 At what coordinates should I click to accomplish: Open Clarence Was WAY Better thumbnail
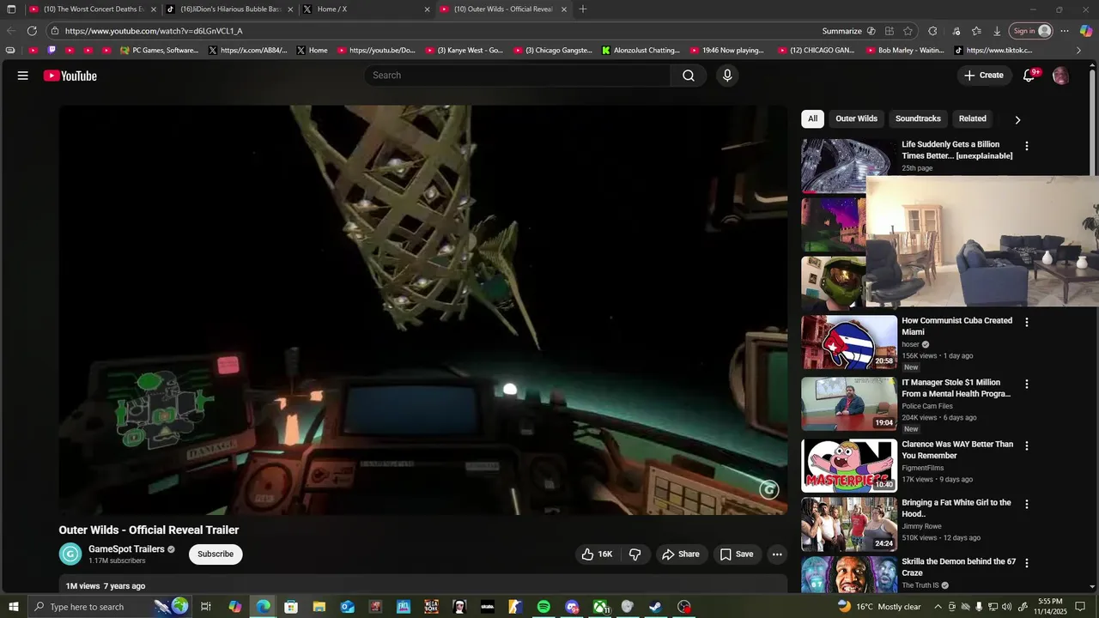click(x=849, y=465)
